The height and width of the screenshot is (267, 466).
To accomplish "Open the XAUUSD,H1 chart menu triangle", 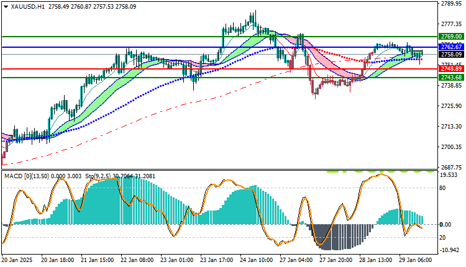I will [x=6, y=7].
